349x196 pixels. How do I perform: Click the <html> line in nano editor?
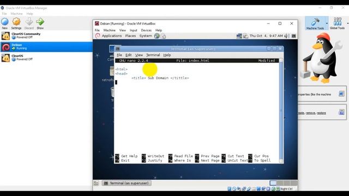pyautogui.click(x=121, y=69)
